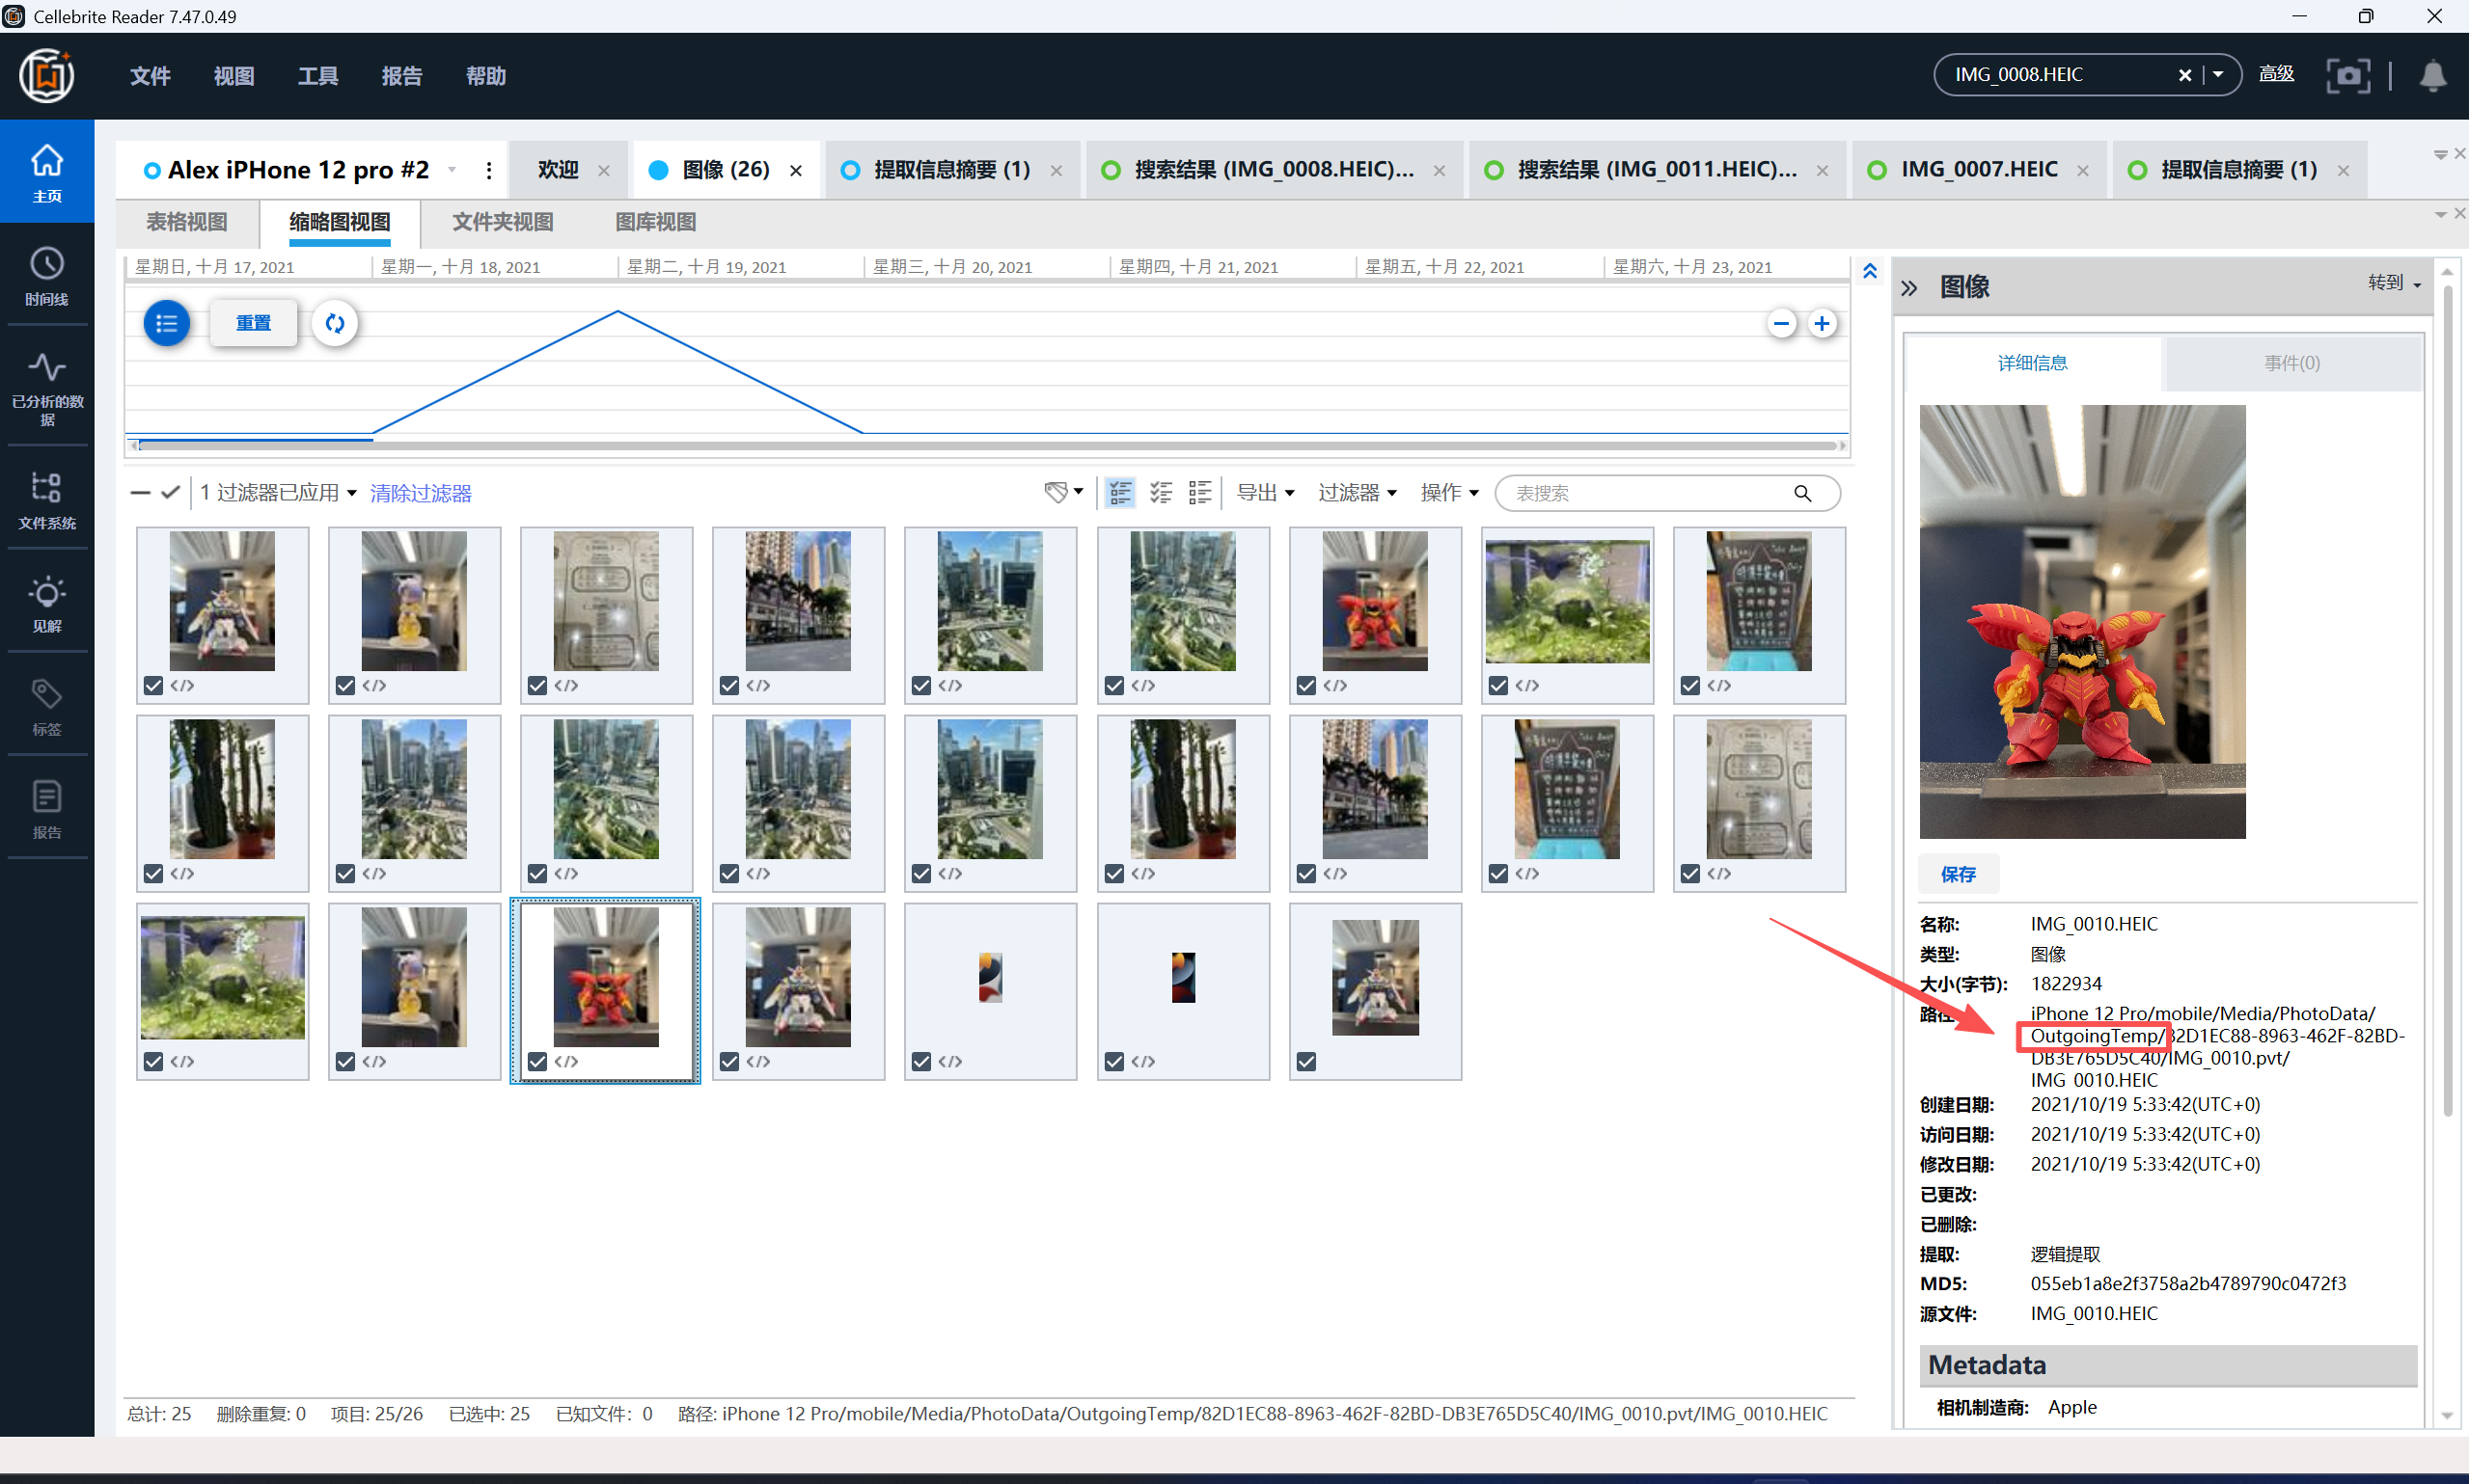Uncheck the first thumbnail's checkbox
Image resolution: width=2469 pixels, height=1484 pixels.
153,685
